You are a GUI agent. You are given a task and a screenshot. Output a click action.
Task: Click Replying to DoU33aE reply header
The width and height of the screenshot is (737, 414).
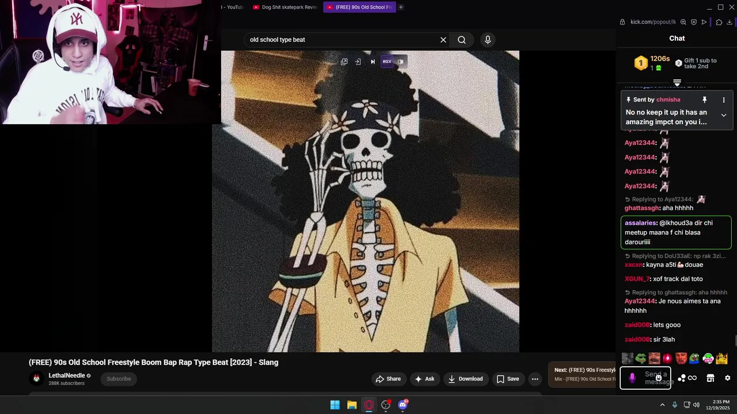(x=676, y=256)
